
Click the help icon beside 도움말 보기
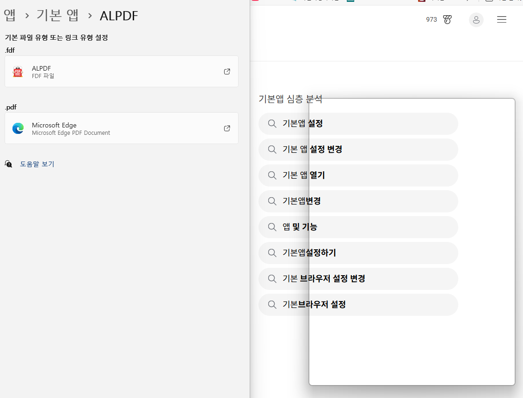click(x=8, y=164)
